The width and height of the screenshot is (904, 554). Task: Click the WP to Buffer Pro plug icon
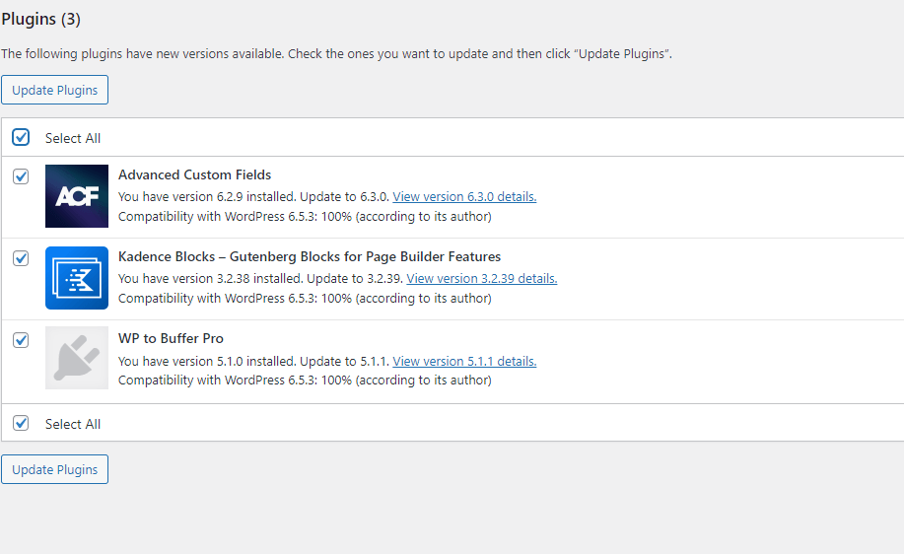(77, 360)
